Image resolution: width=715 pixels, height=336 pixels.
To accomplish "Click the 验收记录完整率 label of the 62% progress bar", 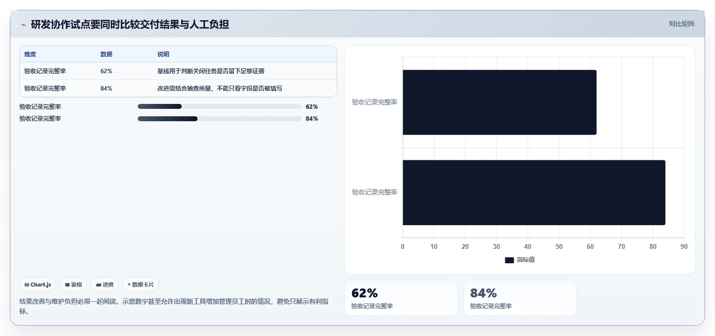I will tap(40, 107).
